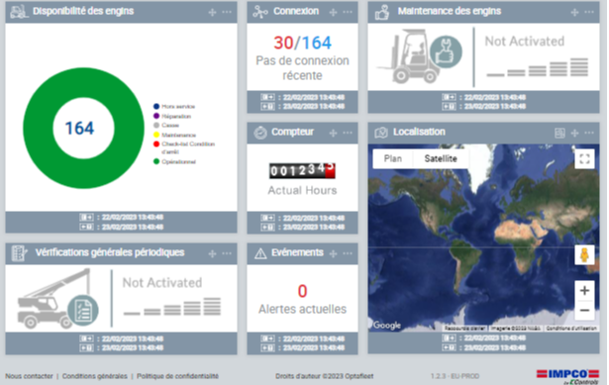Click the connection nodes icon in Connexion header
This screenshot has width=609, height=385.
[x=260, y=12]
